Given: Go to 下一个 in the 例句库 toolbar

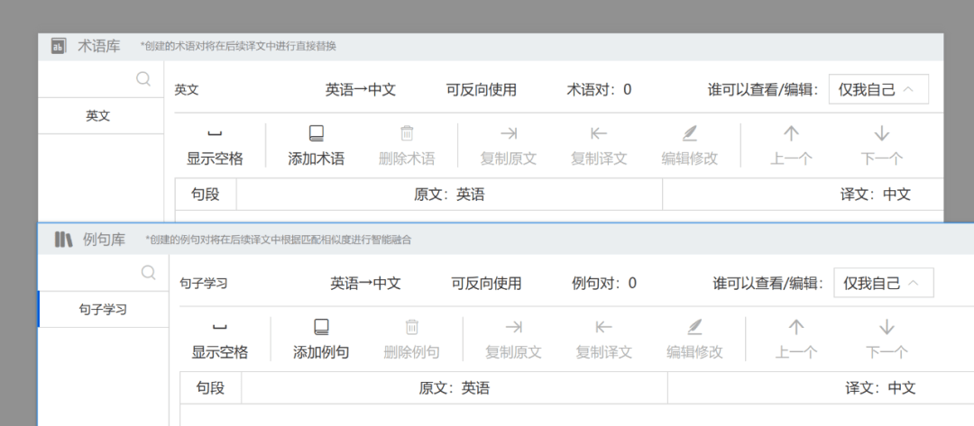Looking at the screenshot, I should tap(887, 340).
